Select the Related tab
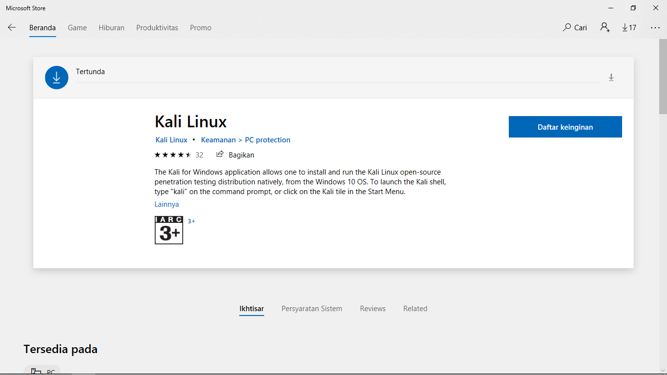 [415, 309]
